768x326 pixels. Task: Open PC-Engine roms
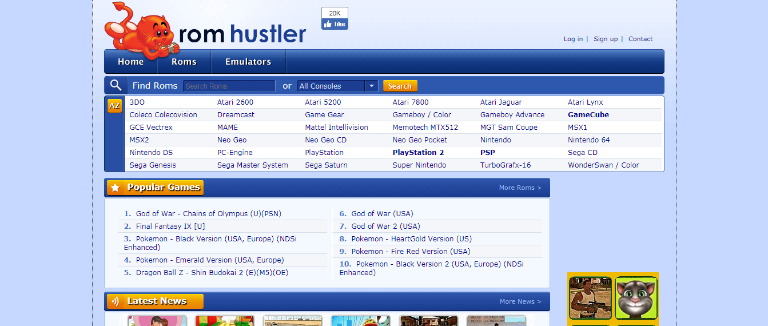click(x=235, y=153)
